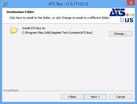
Task: Click the installer icon in the title bar
Action: 5,4
